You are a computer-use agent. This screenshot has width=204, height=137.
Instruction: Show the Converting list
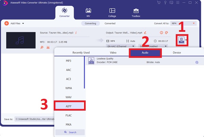(x=90, y=23)
